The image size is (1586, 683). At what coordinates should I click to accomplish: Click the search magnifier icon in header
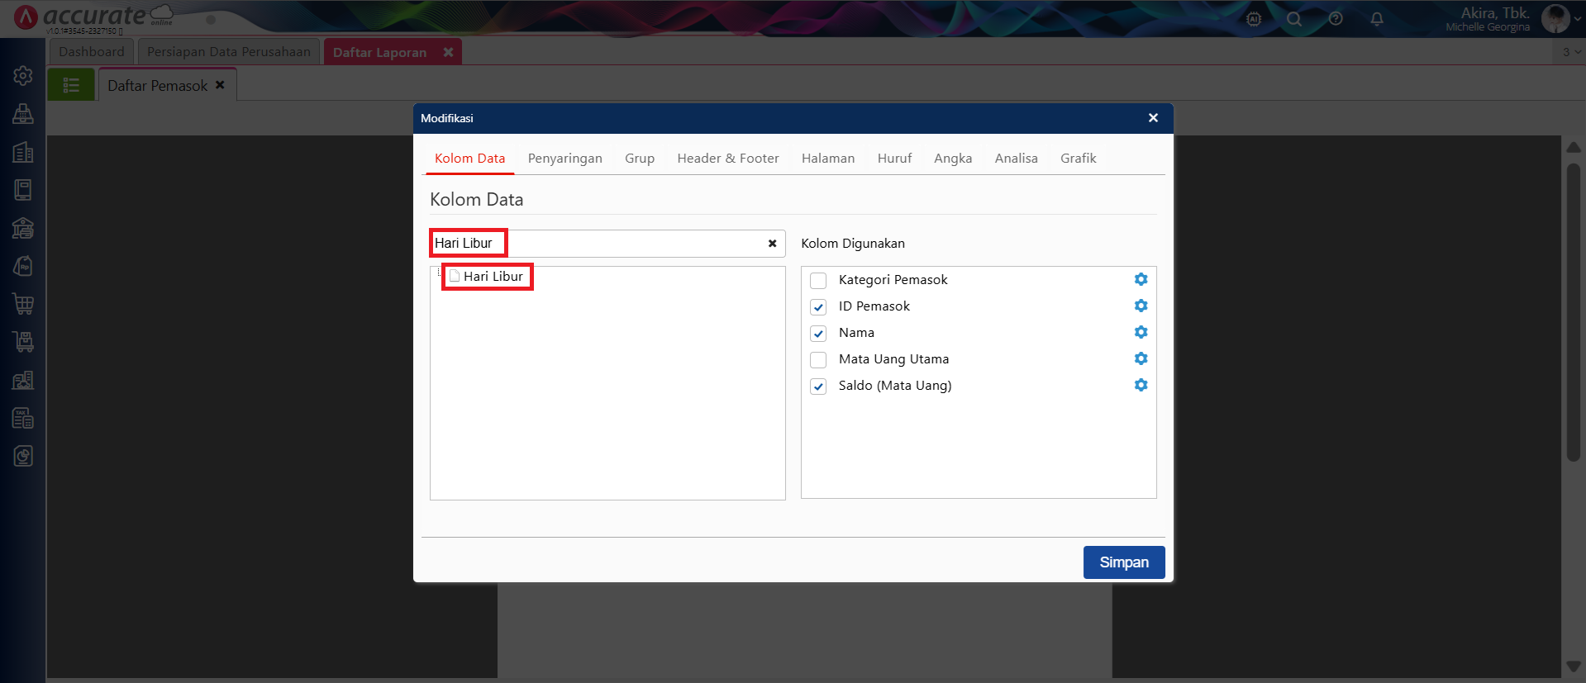coord(1294,19)
